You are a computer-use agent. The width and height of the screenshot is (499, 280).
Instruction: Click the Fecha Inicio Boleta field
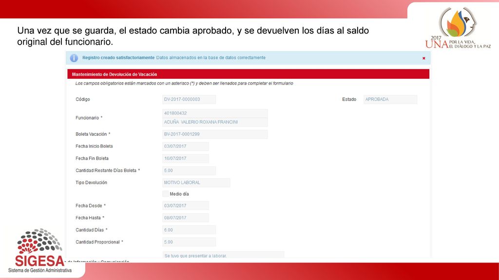pos(186,146)
